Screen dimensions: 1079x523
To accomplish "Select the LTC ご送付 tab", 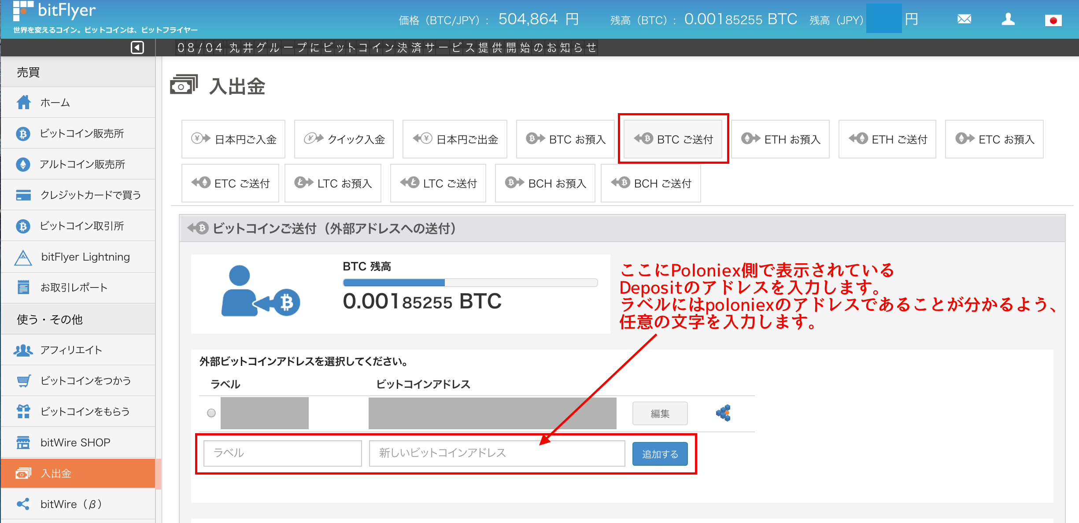I will coord(438,183).
